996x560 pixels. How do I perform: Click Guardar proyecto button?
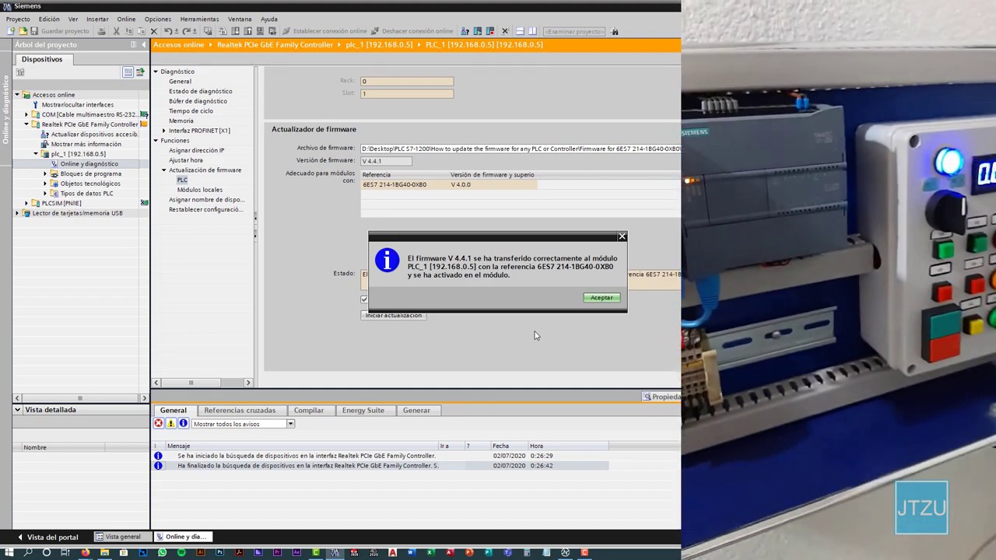60,31
